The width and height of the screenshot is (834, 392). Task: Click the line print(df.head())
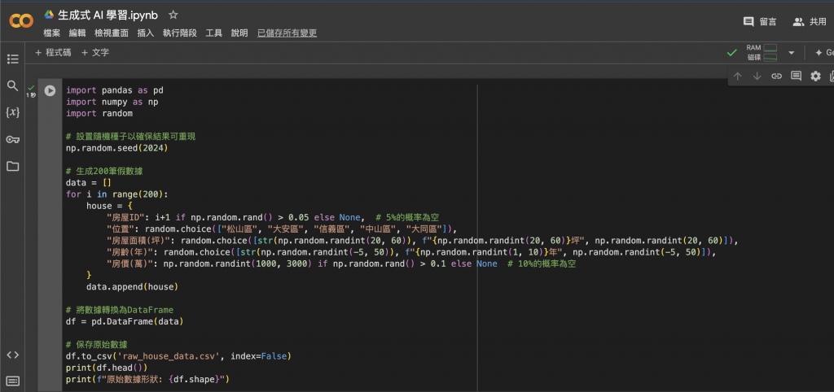(107, 368)
